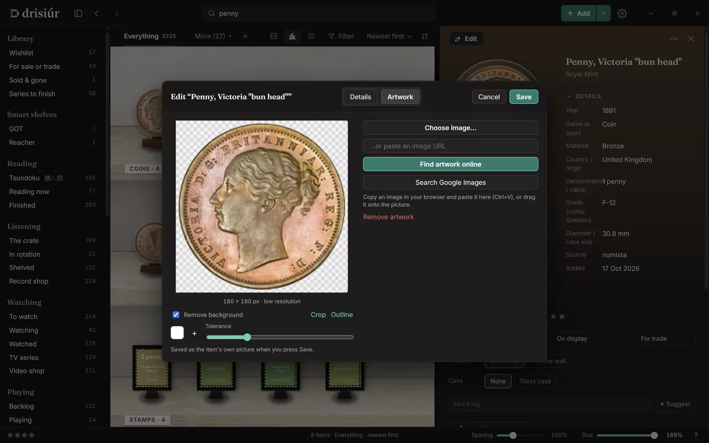
Task: Click the image URL paste field
Action: [450, 146]
